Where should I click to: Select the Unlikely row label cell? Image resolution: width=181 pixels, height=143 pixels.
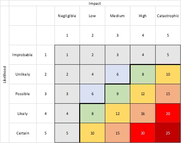pyautogui.click(x=23, y=74)
